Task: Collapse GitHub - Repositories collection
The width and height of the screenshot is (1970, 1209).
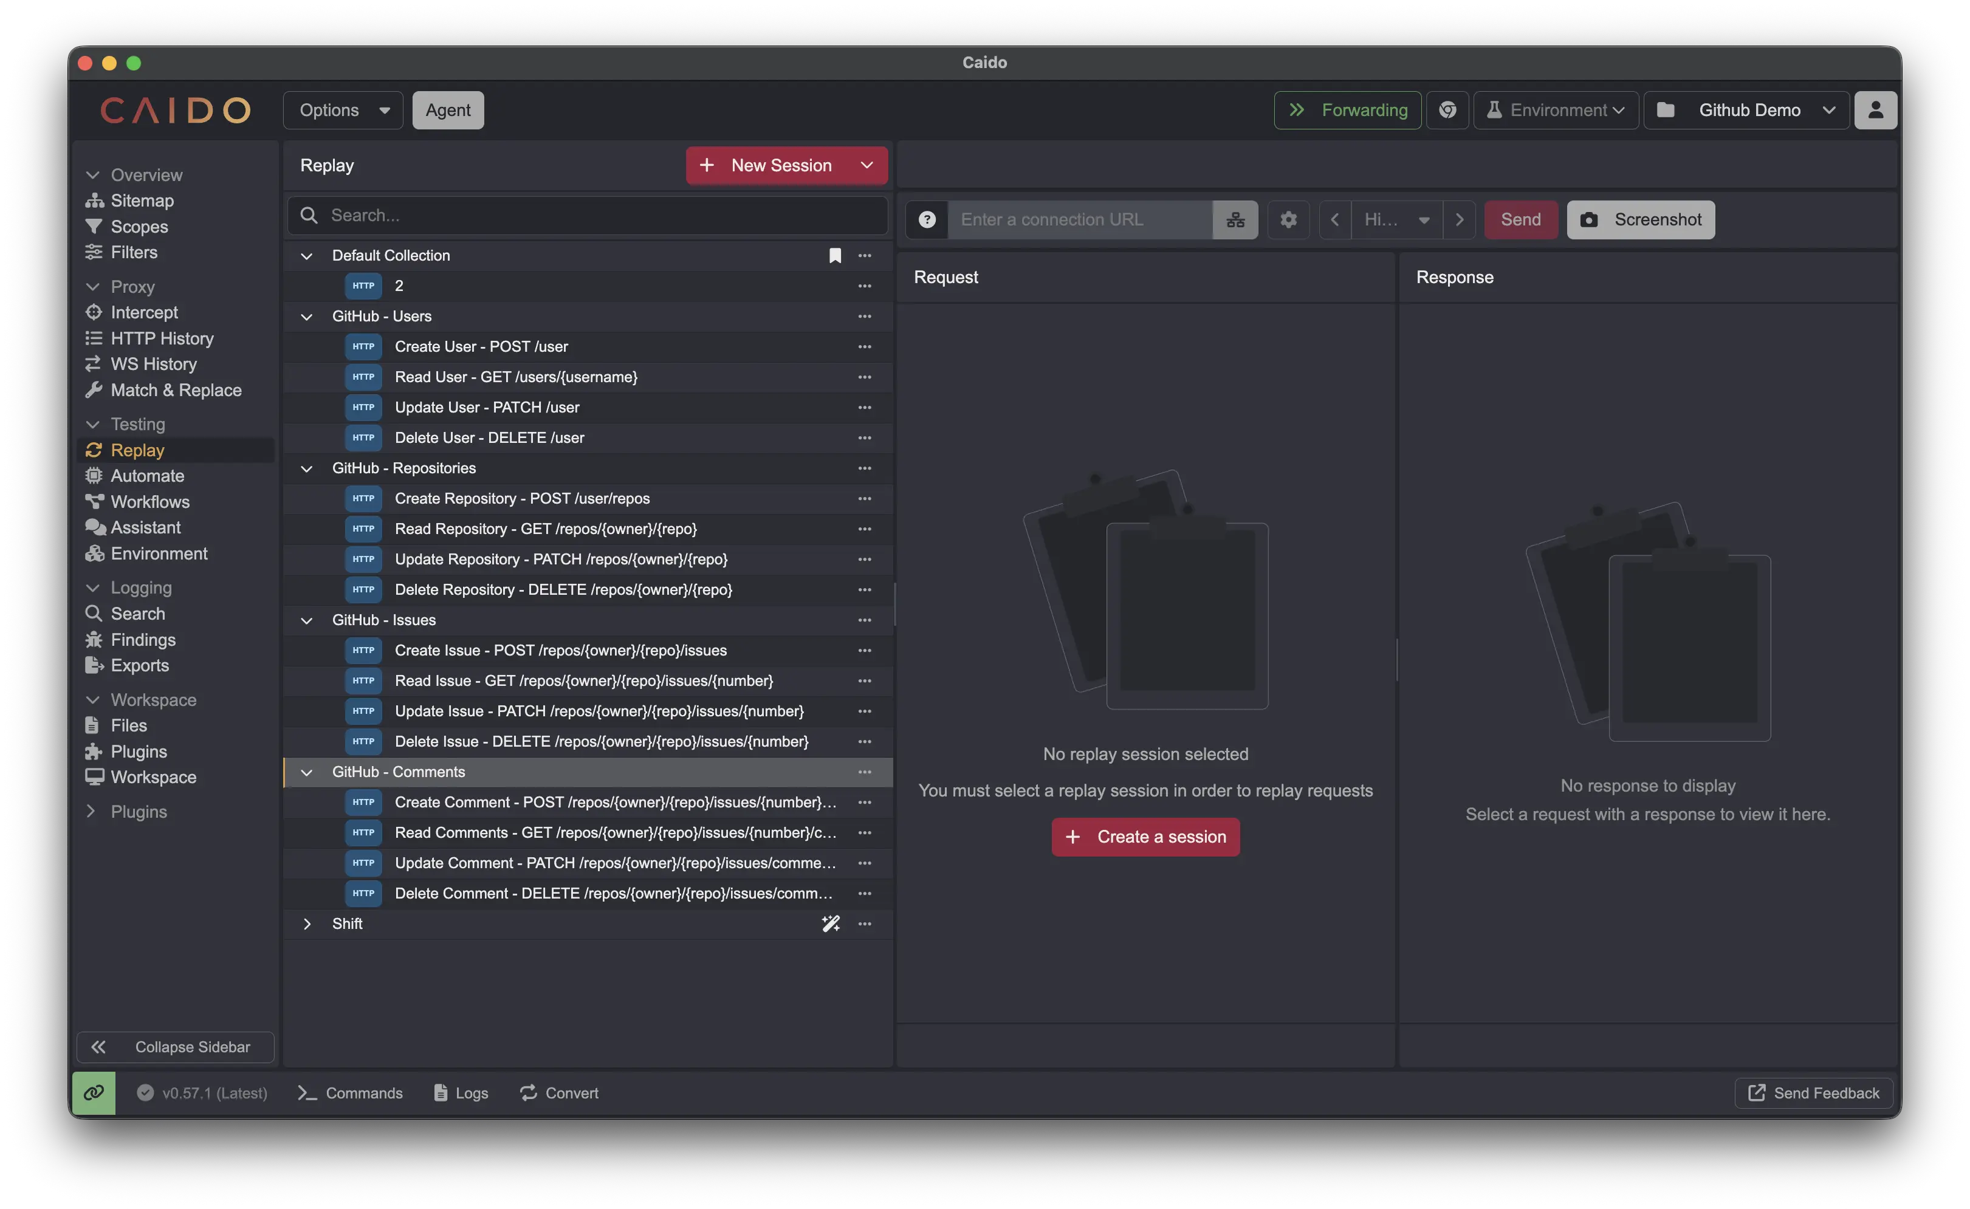Action: [x=306, y=468]
